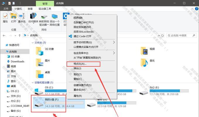The image size is (199, 117).
Task: Choose 格式化(A)... in the context menu
Action: tap(92, 64)
